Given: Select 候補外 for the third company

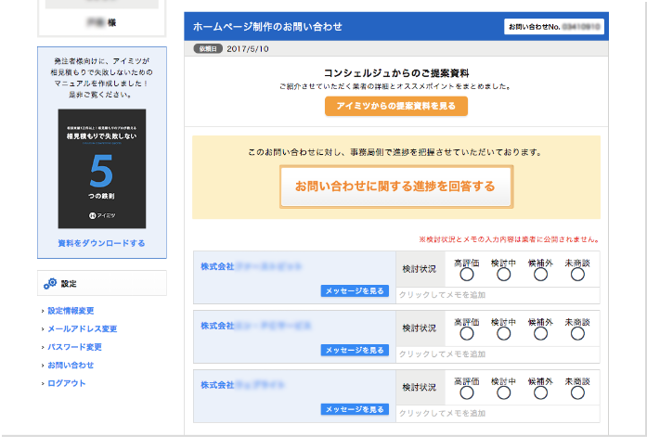Looking at the screenshot, I should (540, 393).
